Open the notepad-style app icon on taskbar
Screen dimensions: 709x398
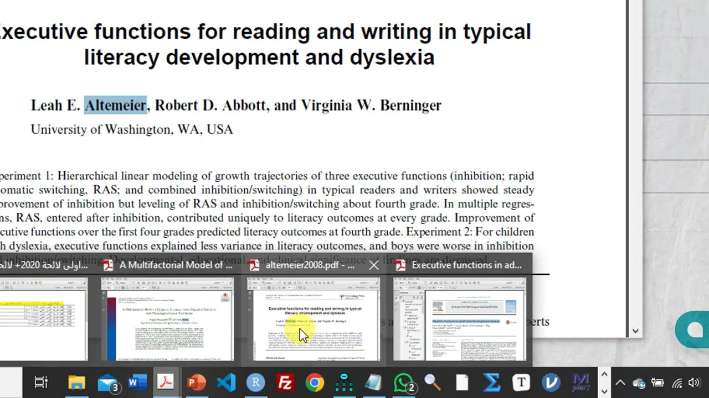pyautogui.click(x=373, y=383)
